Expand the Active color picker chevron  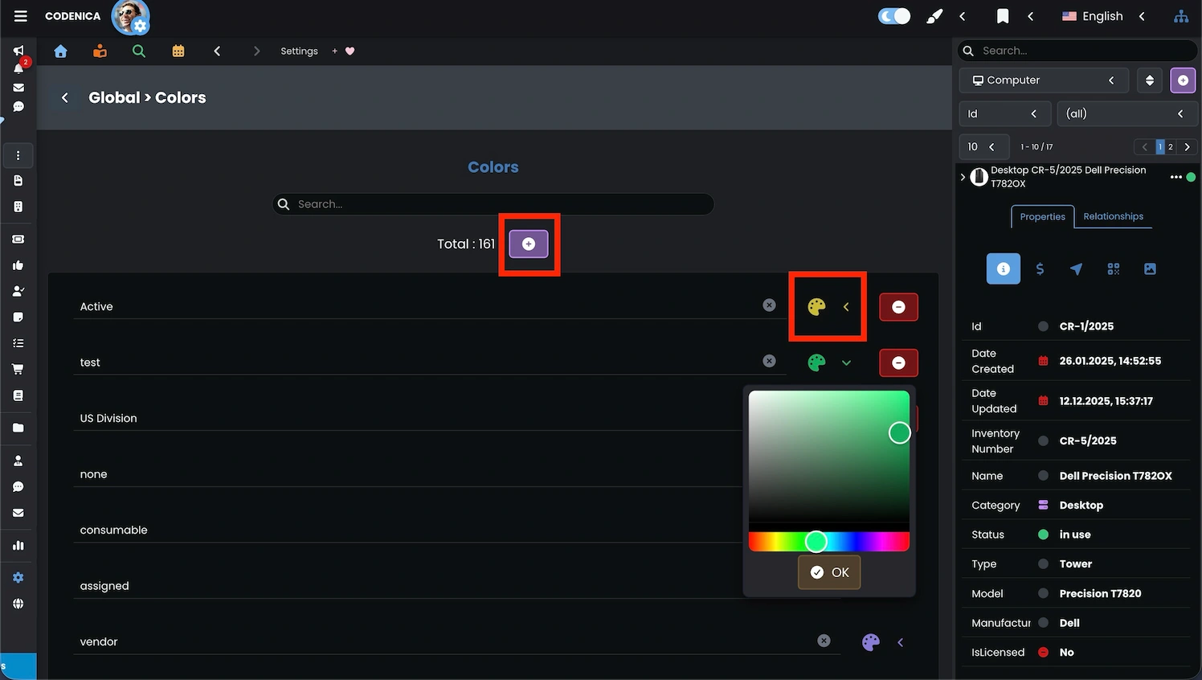pyautogui.click(x=845, y=306)
